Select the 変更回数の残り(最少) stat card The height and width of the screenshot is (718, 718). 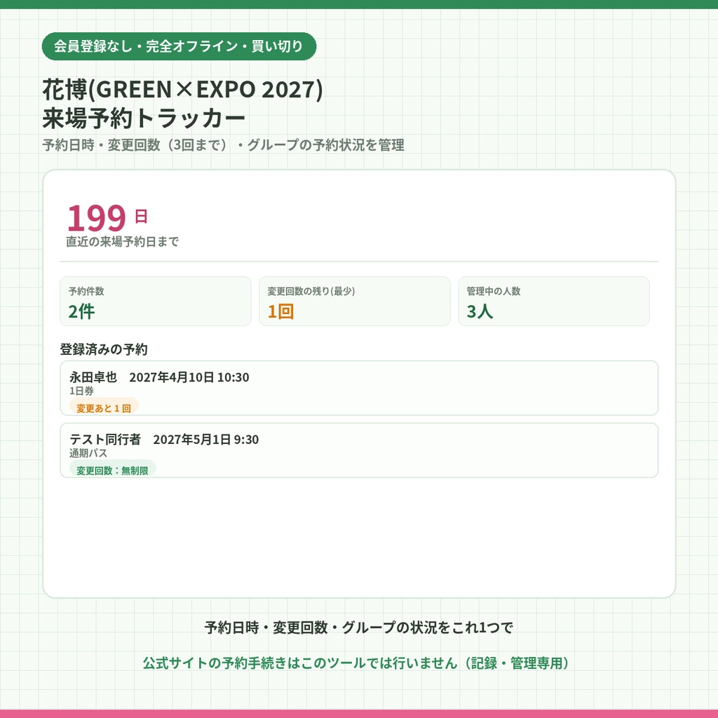click(355, 302)
